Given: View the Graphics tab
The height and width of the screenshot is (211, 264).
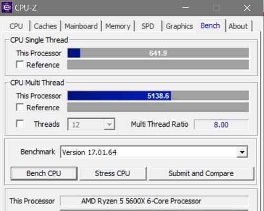Looking at the screenshot, I should pyautogui.click(x=180, y=26).
